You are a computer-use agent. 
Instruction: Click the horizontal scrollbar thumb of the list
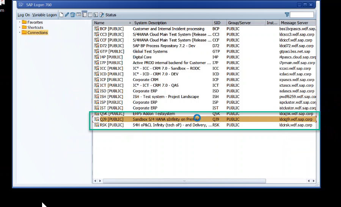click(x=184, y=181)
